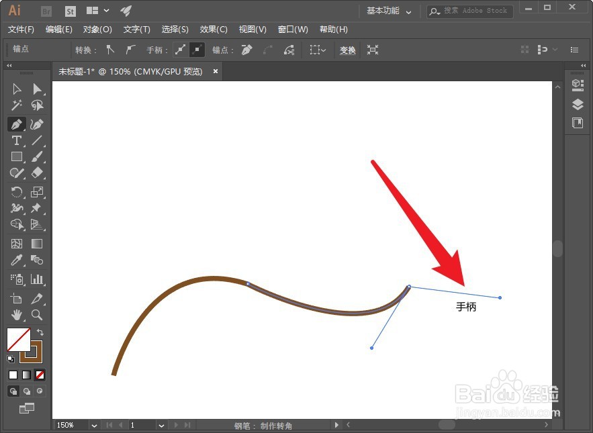Select the Direct Selection tool
The width and height of the screenshot is (593, 433).
(37, 89)
